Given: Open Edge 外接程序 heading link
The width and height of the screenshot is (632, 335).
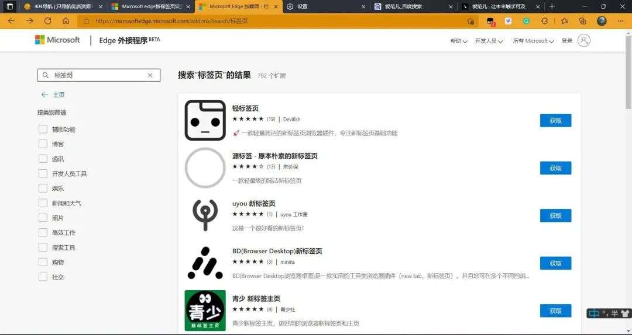Looking at the screenshot, I should (x=128, y=40).
